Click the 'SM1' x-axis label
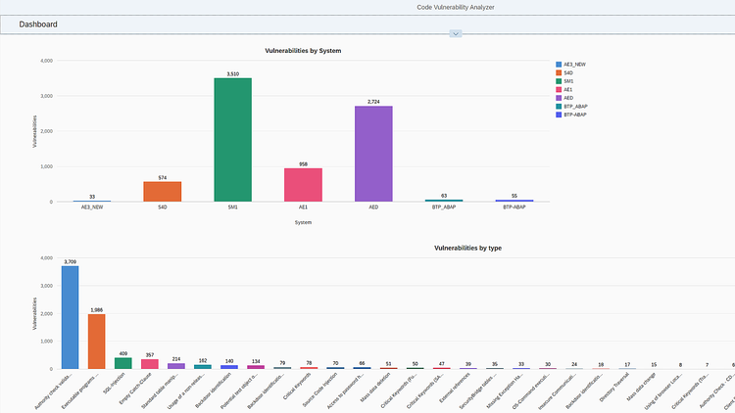The image size is (735, 413). (x=233, y=206)
